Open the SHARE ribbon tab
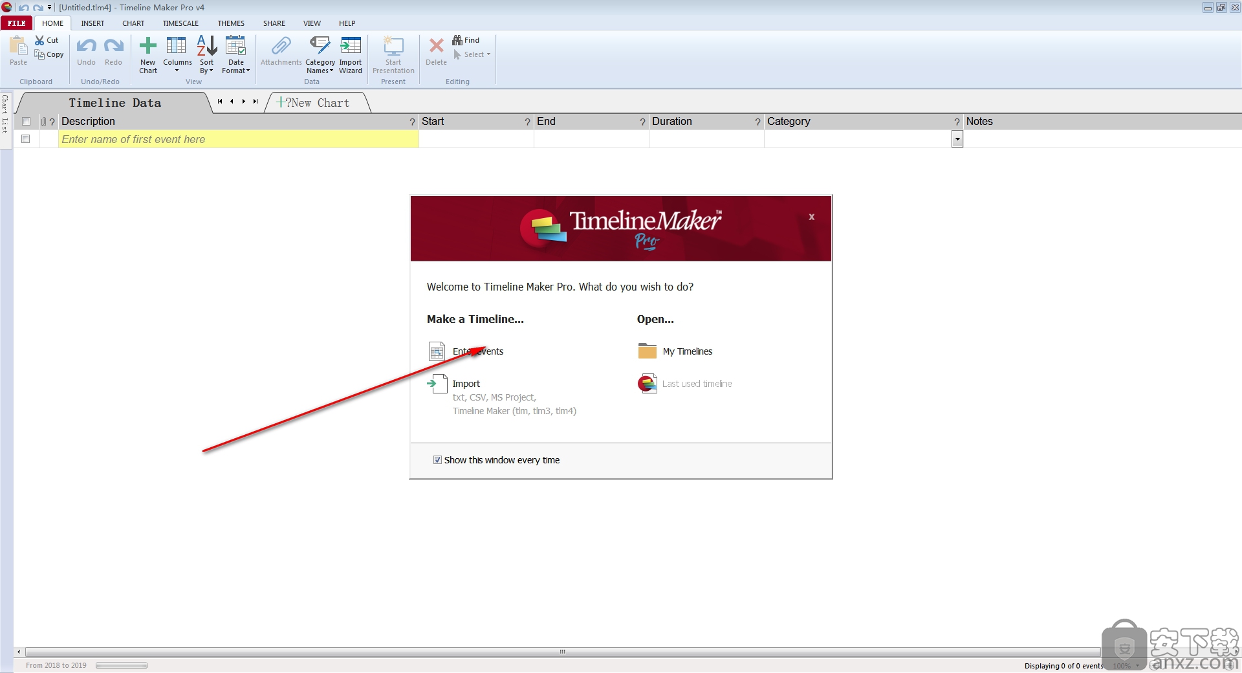 (274, 23)
